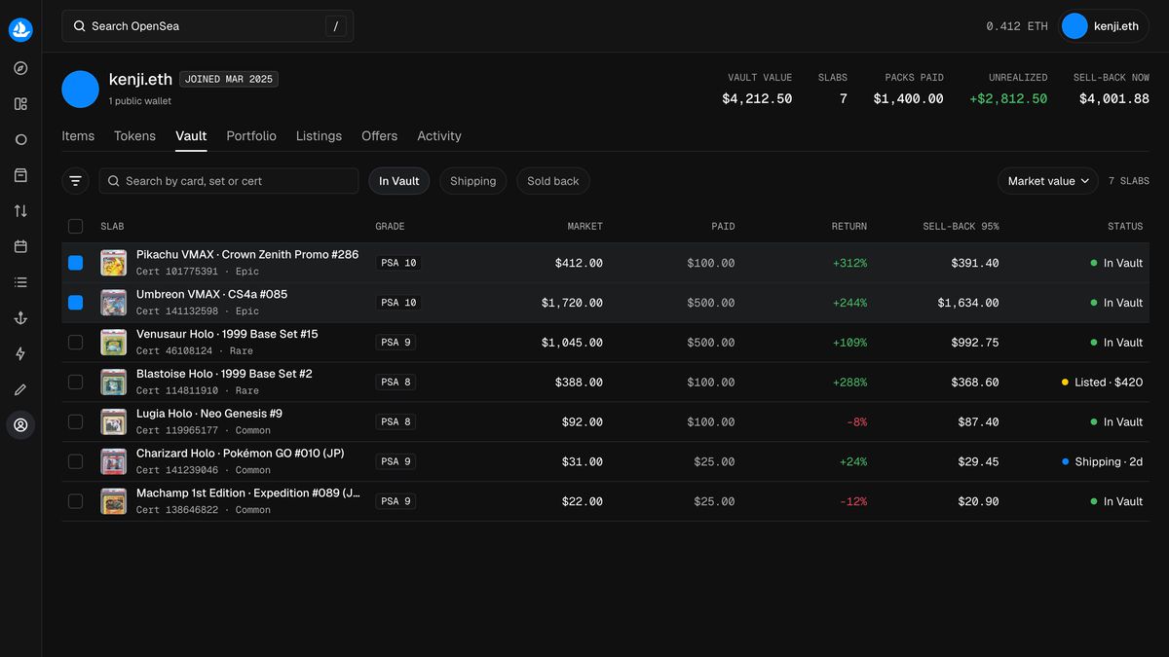Switch to the Items tab

click(78, 136)
